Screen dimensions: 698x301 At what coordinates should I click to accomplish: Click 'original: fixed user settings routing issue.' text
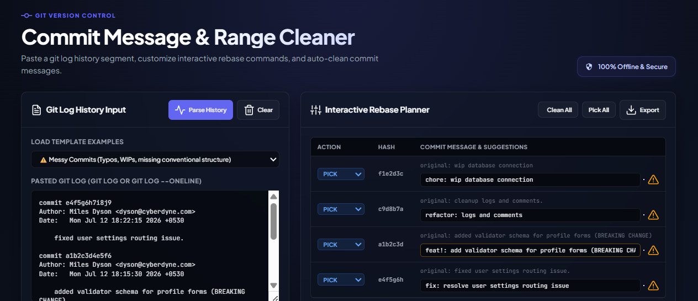coord(495,271)
